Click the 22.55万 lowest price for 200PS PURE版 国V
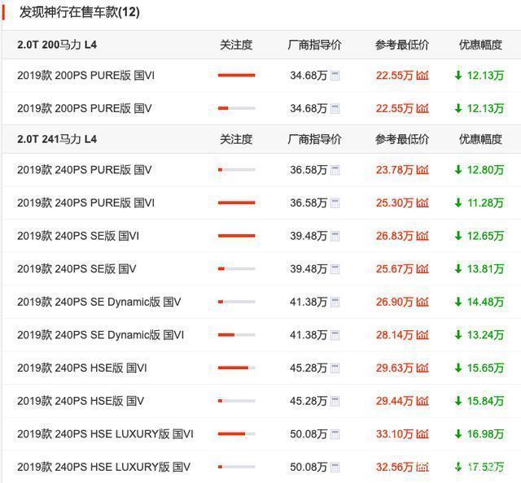This screenshot has height=483, width=521. (394, 108)
